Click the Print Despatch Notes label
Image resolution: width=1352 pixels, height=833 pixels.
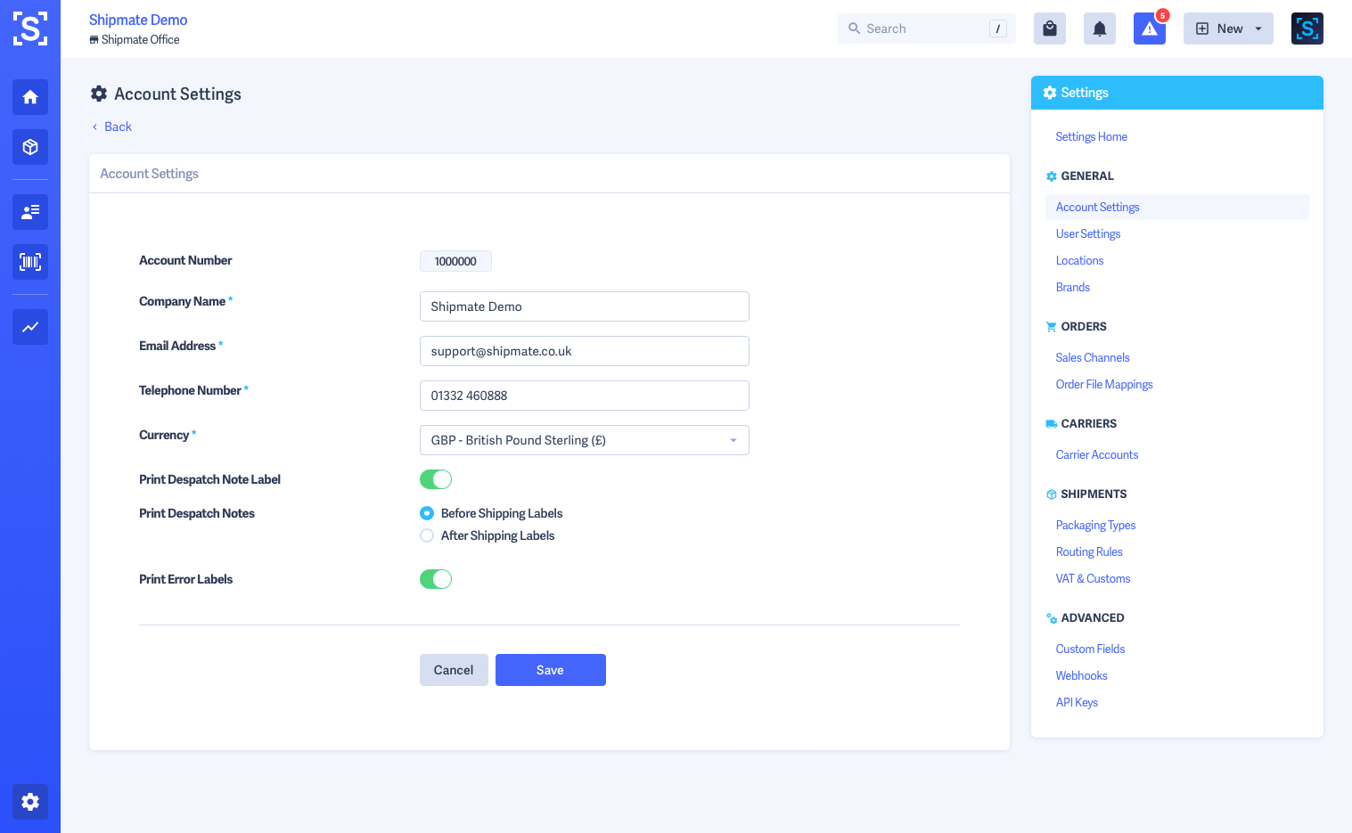tap(197, 513)
